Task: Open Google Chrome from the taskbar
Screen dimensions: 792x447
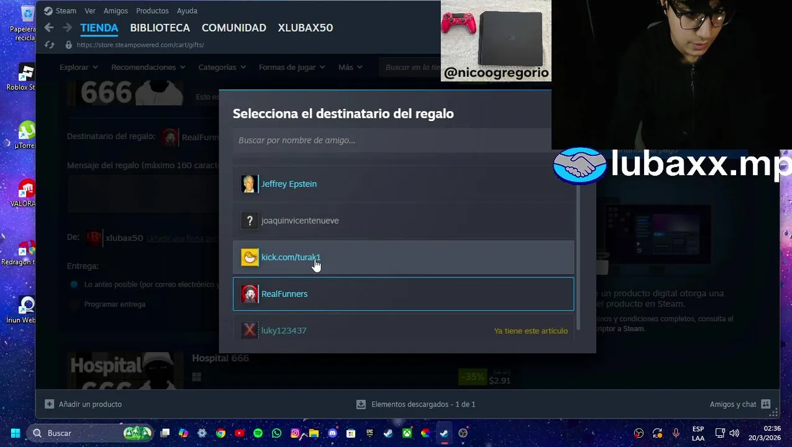Action: 221,433
